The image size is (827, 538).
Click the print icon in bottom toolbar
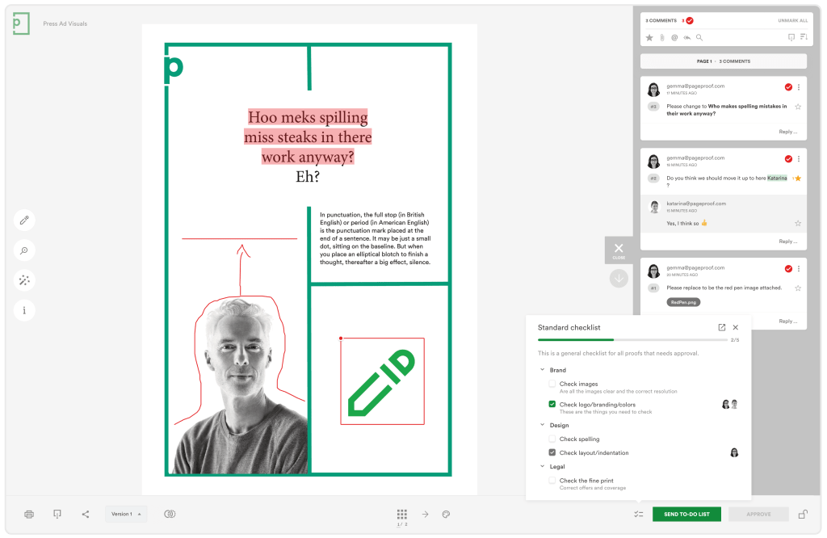[x=30, y=514]
